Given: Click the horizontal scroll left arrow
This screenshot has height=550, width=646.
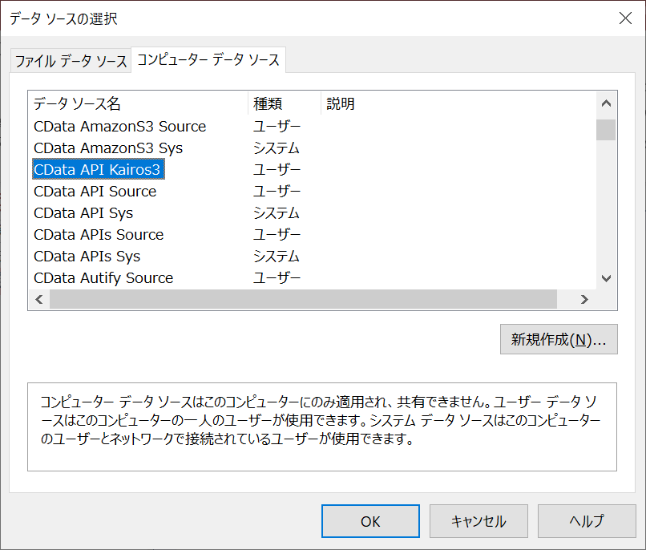Looking at the screenshot, I should 38,299.
